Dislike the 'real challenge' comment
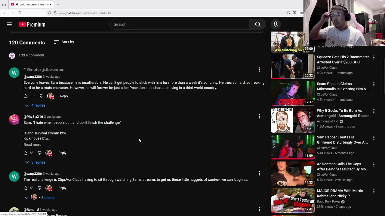 (40, 188)
